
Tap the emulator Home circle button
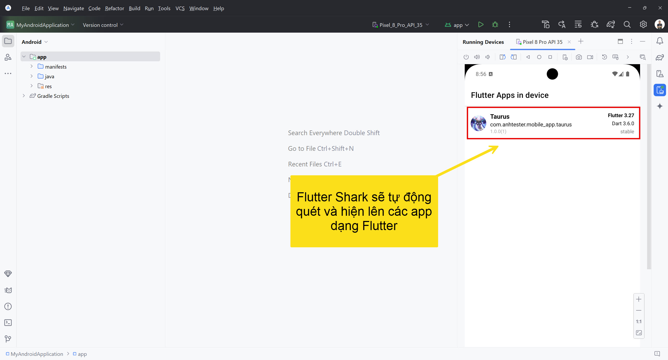click(x=539, y=57)
